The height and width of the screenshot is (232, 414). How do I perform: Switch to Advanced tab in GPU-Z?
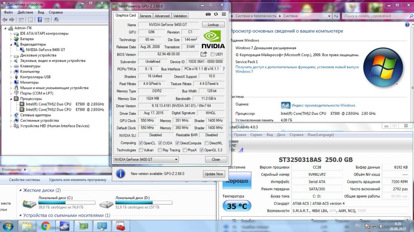(162, 16)
